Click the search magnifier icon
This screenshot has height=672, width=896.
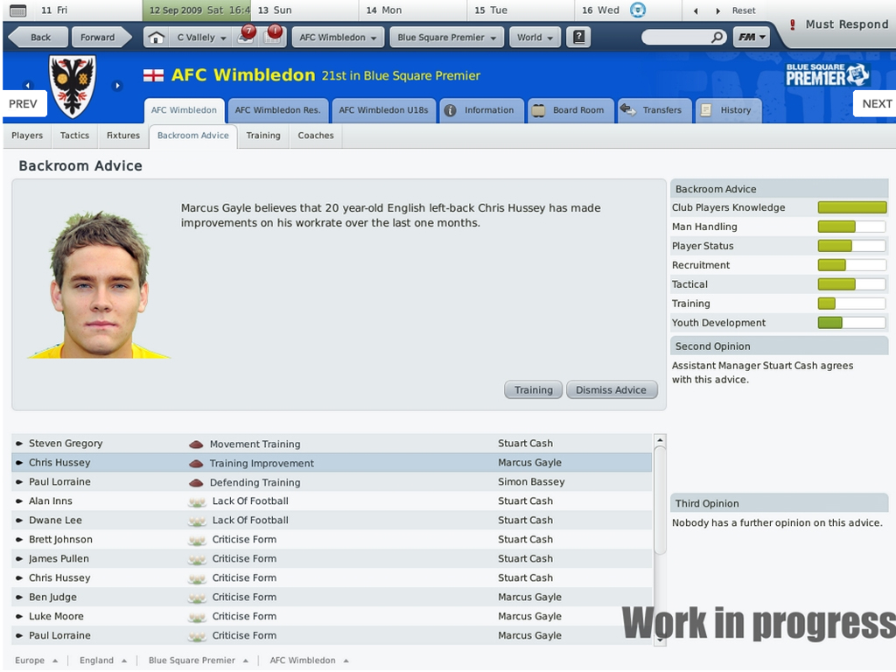point(717,38)
